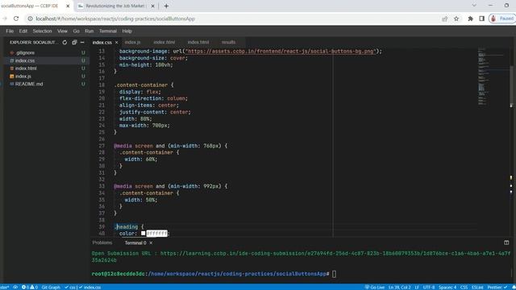Image resolution: width=516 pixels, height=290 pixels.
Task: Open the Terminal menu
Action: pos(108,31)
